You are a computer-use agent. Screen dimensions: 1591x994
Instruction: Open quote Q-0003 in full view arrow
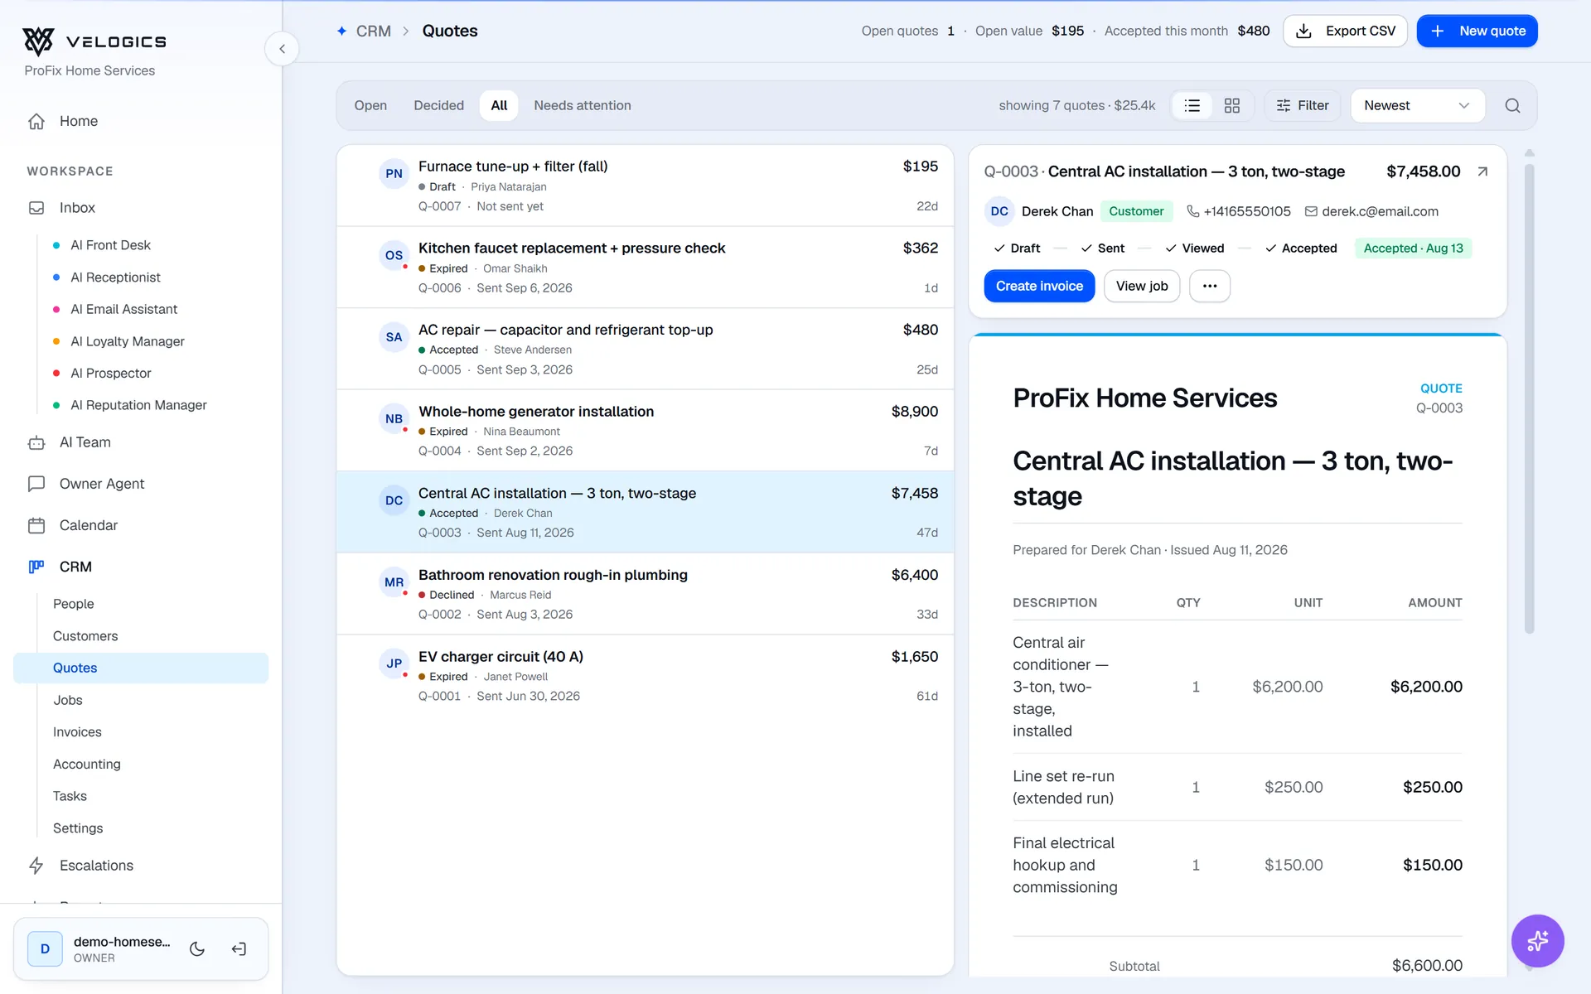coord(1482,171)
